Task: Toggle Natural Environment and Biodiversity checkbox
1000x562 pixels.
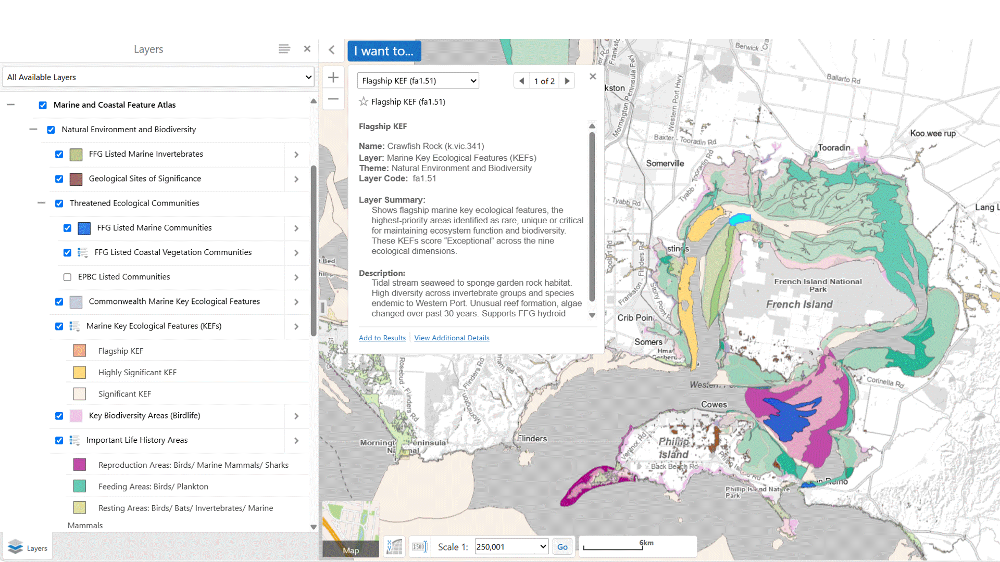Action: click(51, 130)
